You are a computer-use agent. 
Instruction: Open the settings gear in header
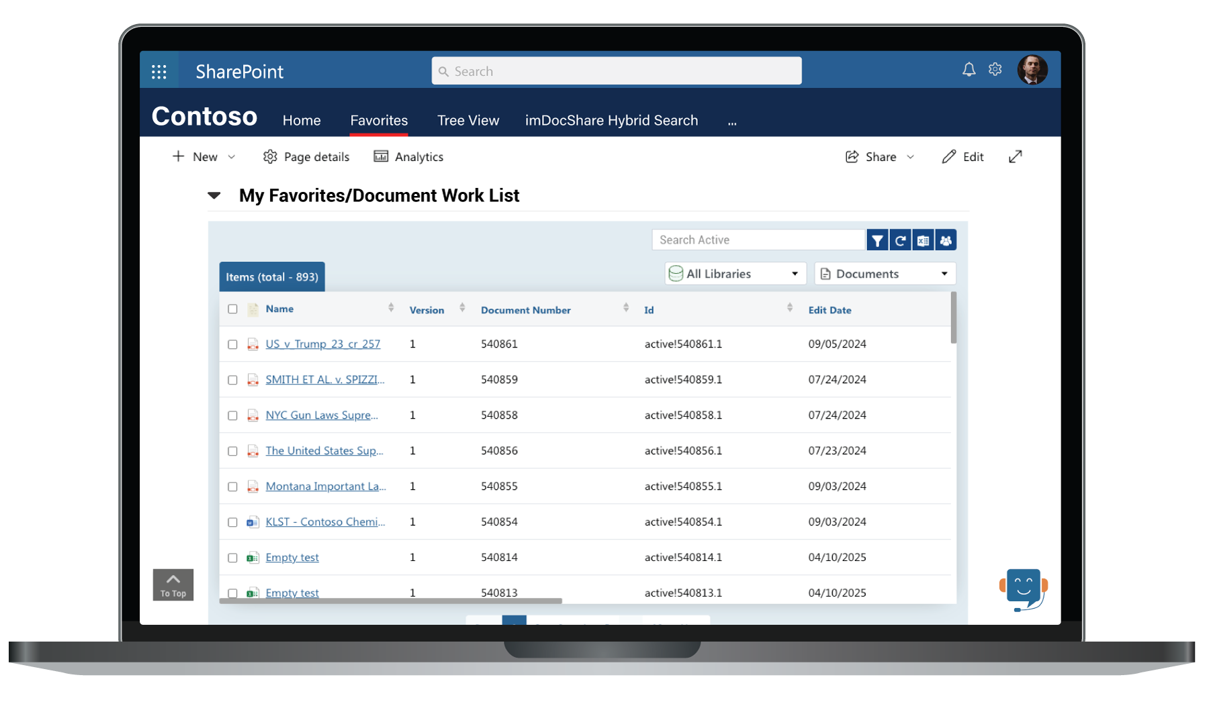pos(995,69)
